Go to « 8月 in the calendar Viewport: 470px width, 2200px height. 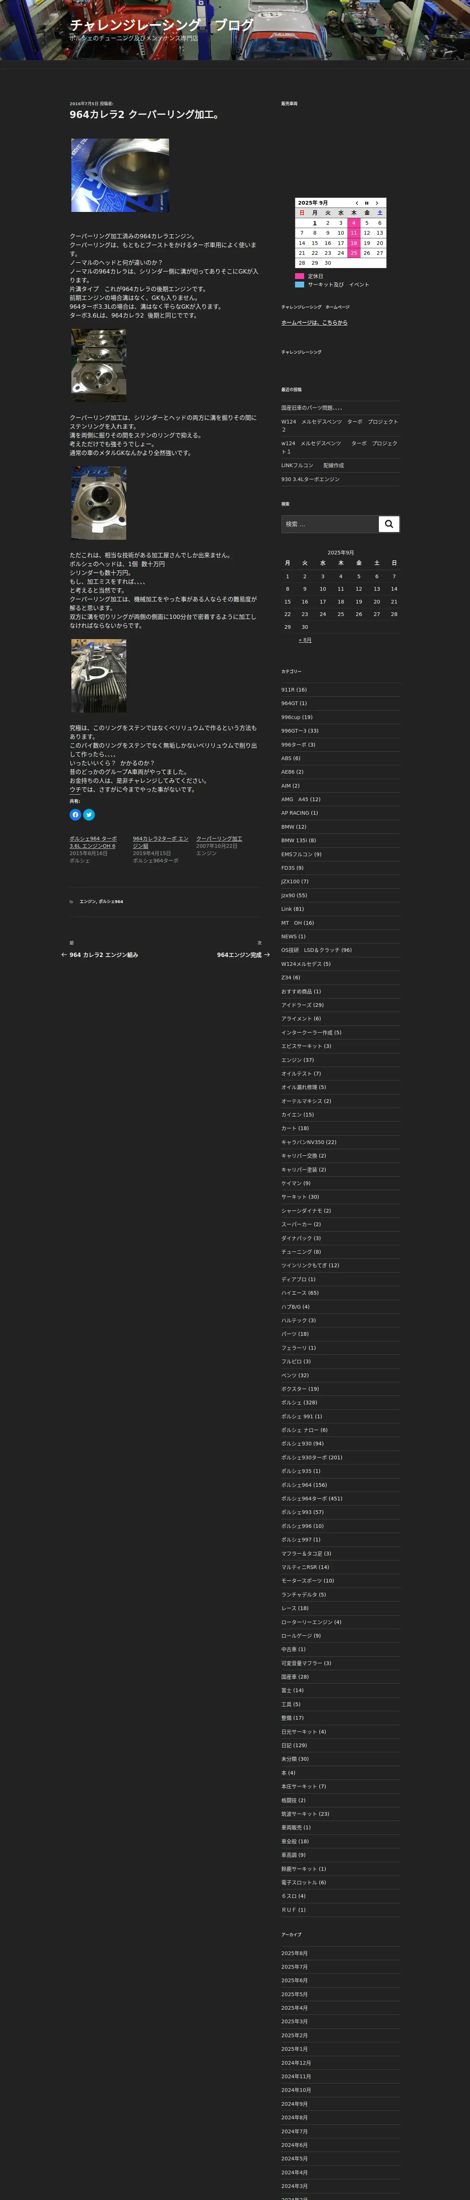305,640
